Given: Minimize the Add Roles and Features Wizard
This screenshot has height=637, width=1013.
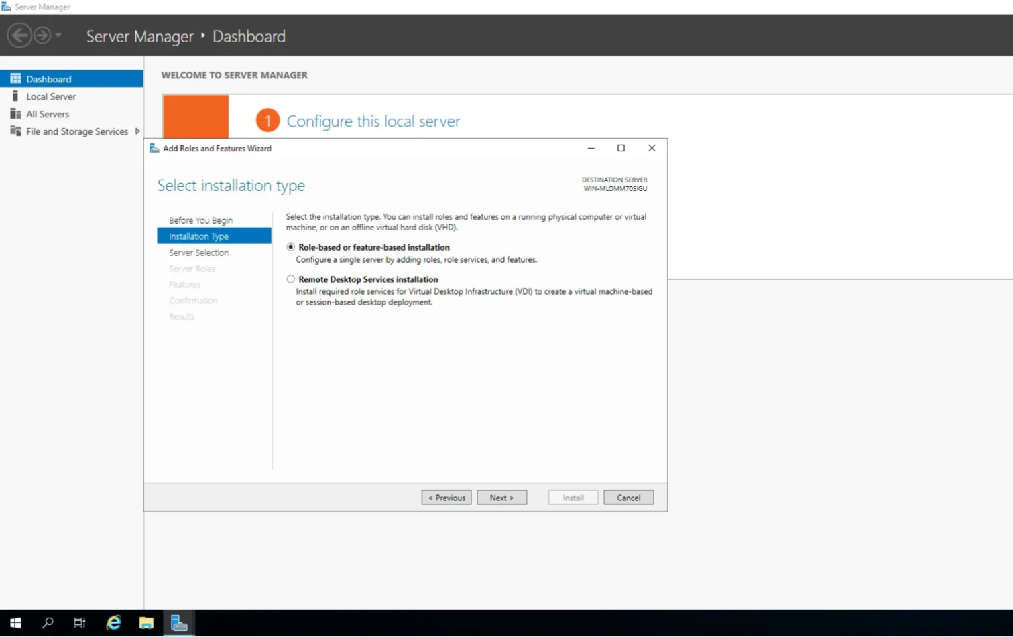Looking at the screenshot, I should 591,148.
